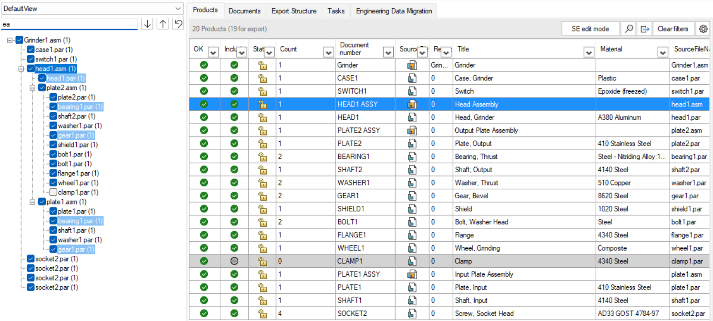
Task: Click the 'AD33 GOST 4784-97' material cell
Action: pyautogui.click(x=632, y=313)
